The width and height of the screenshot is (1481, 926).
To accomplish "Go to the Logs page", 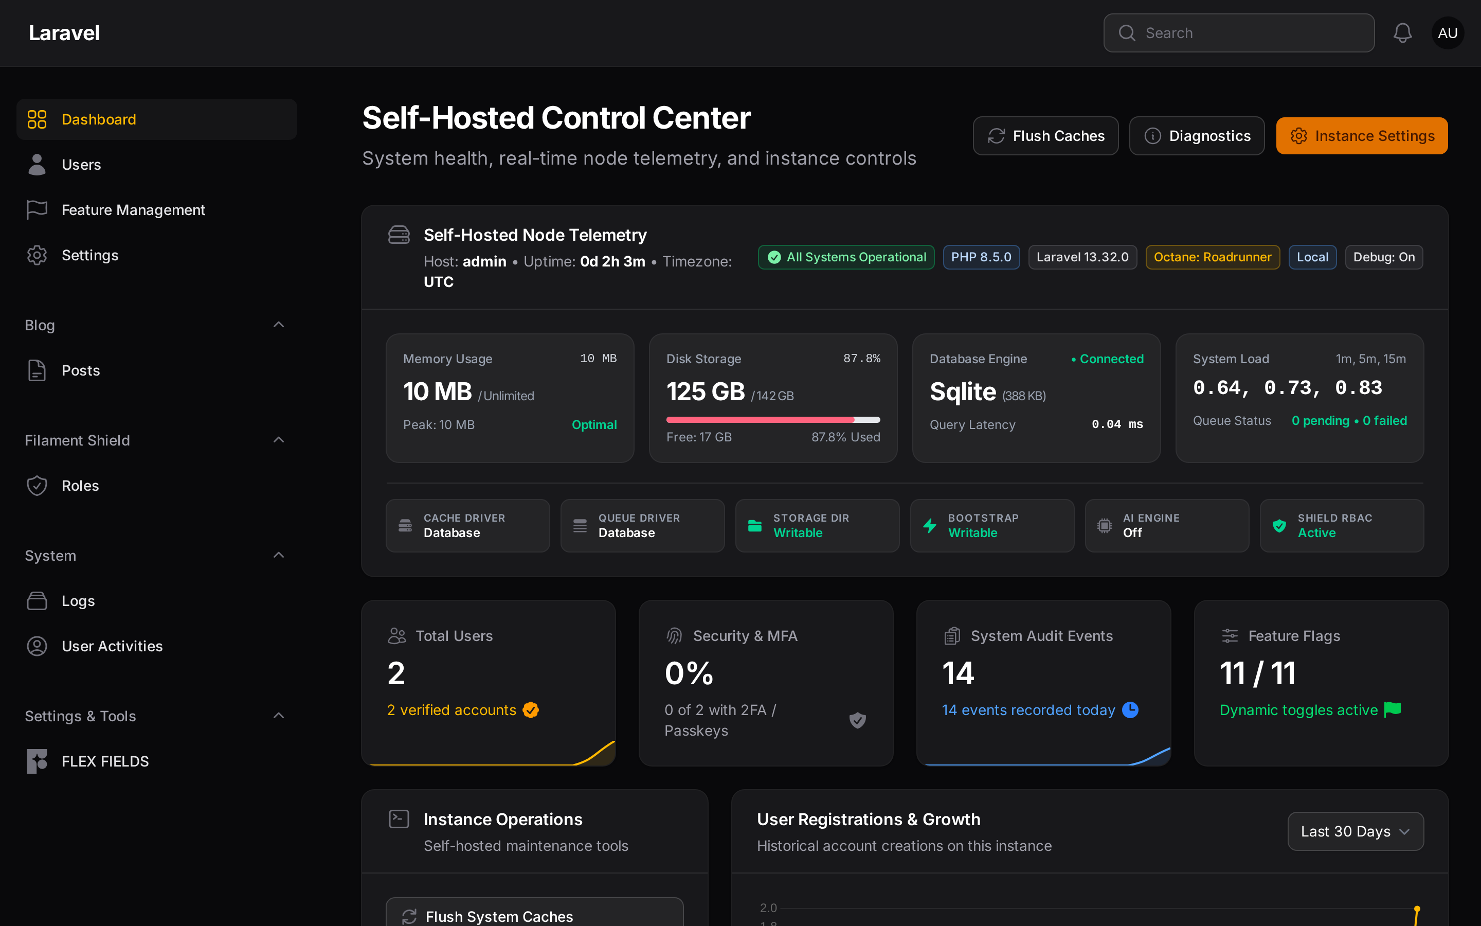I will [157, 601].
